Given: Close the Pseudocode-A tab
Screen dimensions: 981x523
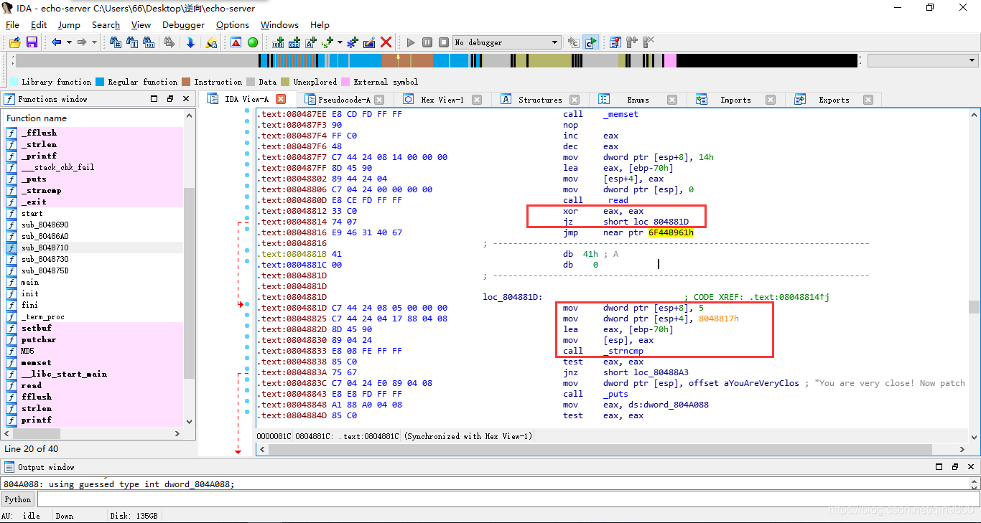Looking at the screenshot, I should (x=379, y=100).
